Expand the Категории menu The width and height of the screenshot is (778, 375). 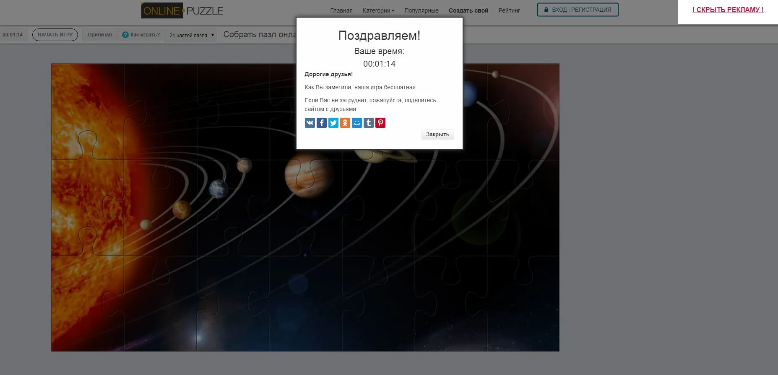click(x=378, y=10)
